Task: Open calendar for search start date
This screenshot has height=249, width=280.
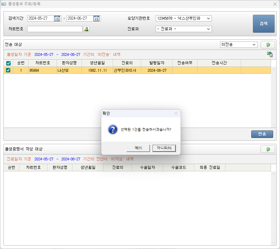Action: coord(57,18)
